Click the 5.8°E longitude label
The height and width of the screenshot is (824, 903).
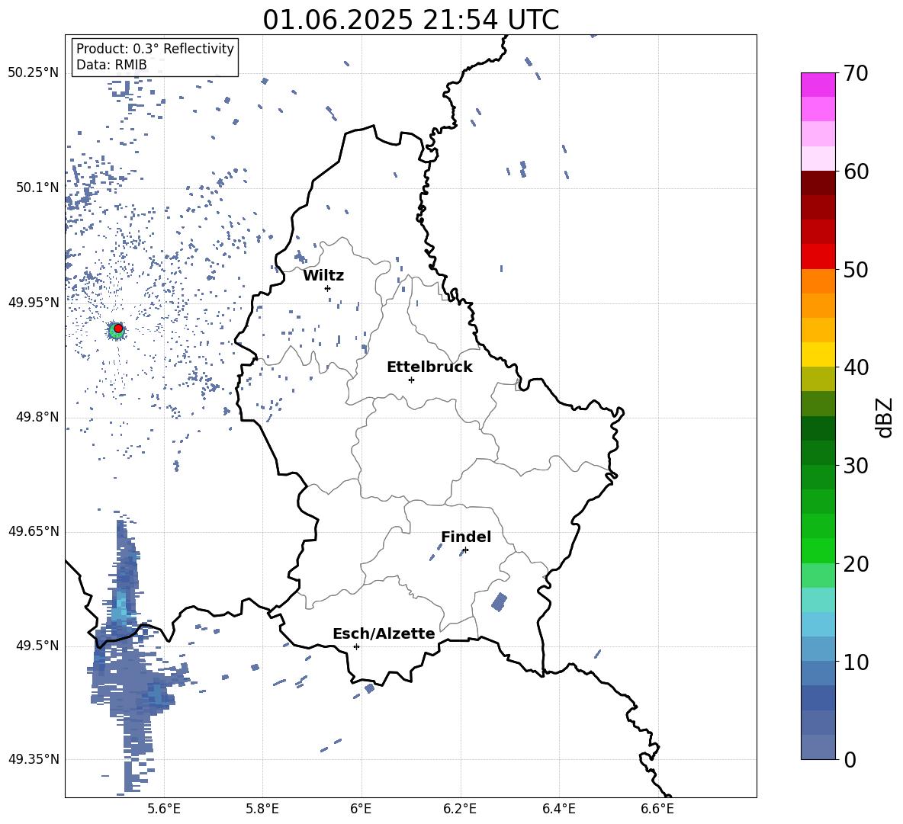(262, 809)
